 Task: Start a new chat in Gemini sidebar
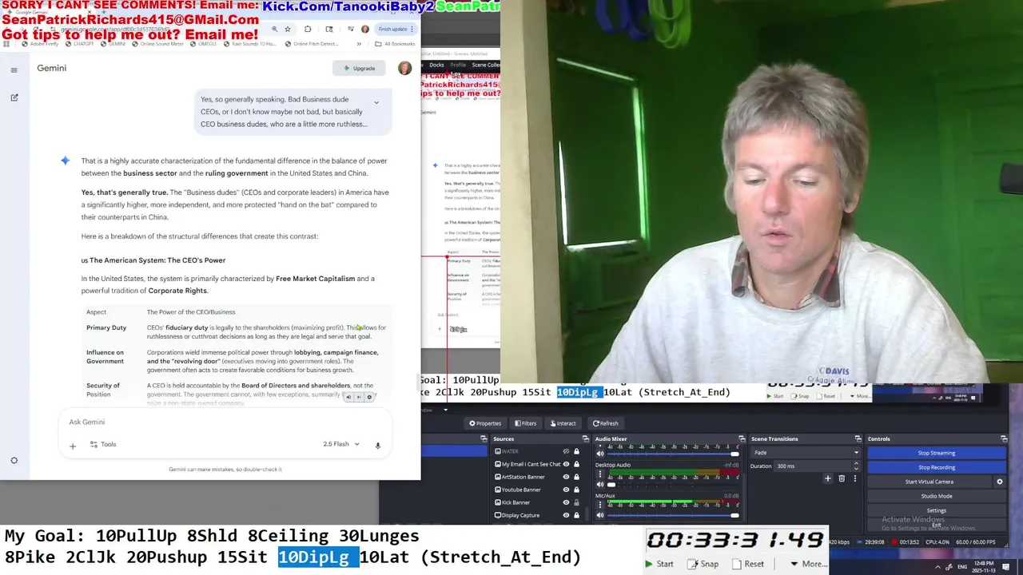(14, 97)
